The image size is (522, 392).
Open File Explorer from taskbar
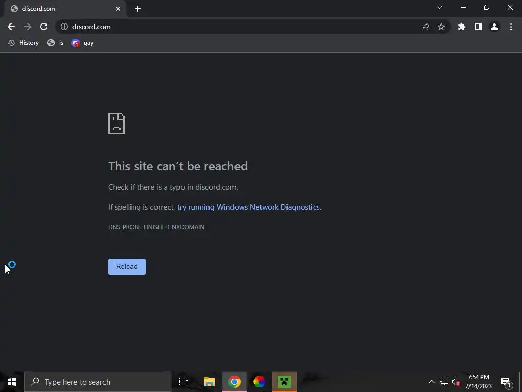coord(210,382)
